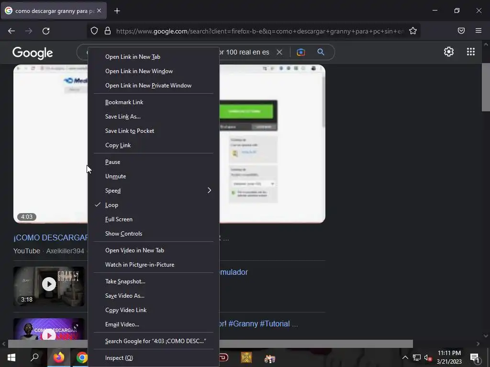Screen dimensions: 490x367
Task: Click the muted volume tray icon
Action: point(428,357)
